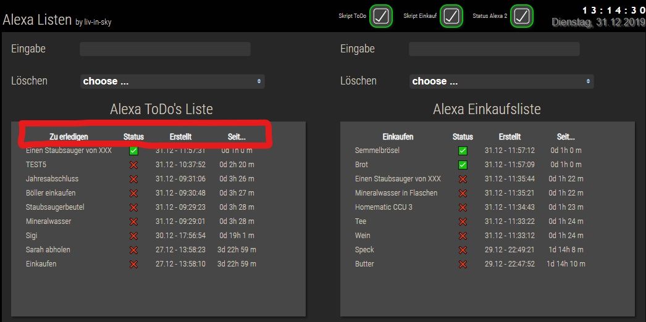Click green check status for Semmelbrösel
646x322 pixels.
(x=463, y=151)
